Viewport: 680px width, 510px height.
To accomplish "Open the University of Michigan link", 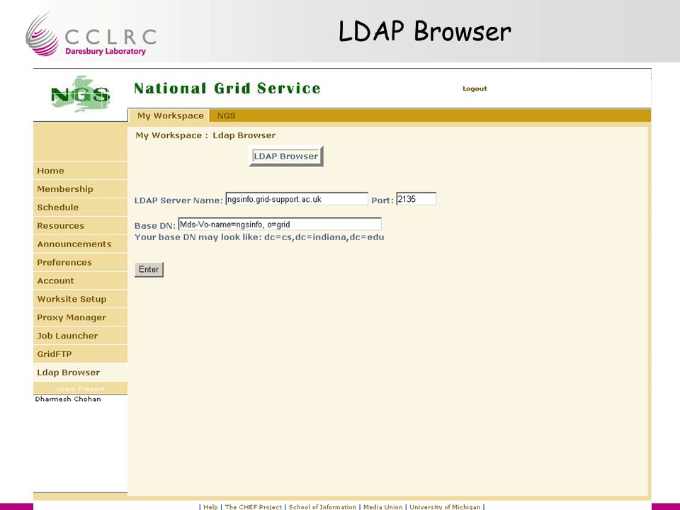I will click(445, 506).
